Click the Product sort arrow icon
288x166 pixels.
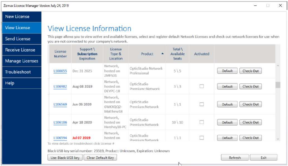click(x=162, y=54)
